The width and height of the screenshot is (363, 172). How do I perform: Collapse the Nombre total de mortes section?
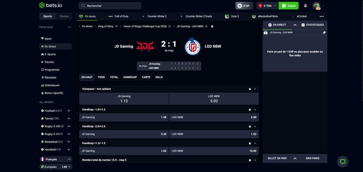tap(255, 160)
